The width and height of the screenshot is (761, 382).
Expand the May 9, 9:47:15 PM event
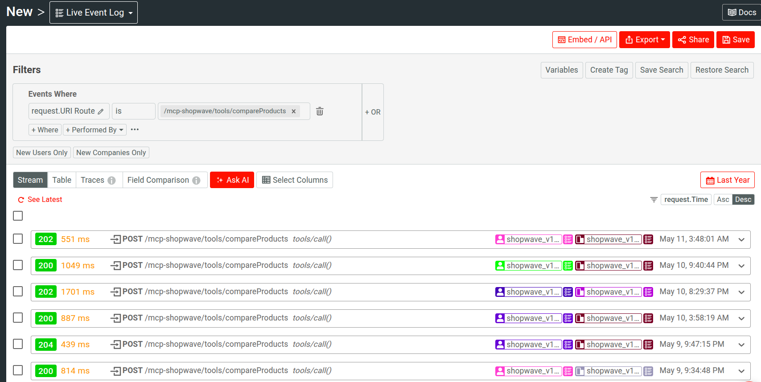click(x=741, y=345)
